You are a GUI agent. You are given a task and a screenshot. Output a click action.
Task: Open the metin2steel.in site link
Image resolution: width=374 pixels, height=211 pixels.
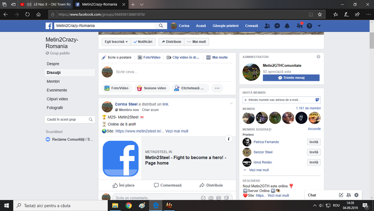[140, 131]
